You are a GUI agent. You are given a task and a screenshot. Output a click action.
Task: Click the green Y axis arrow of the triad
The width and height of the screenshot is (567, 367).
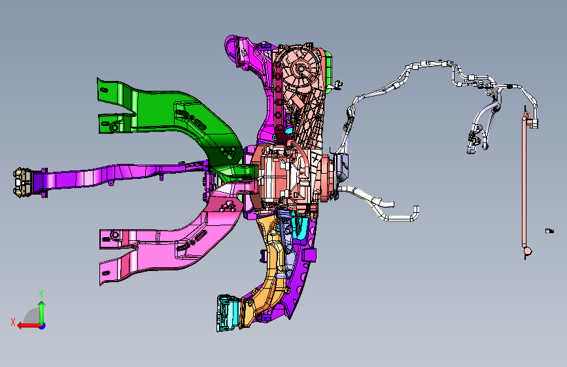coord(42,312)
